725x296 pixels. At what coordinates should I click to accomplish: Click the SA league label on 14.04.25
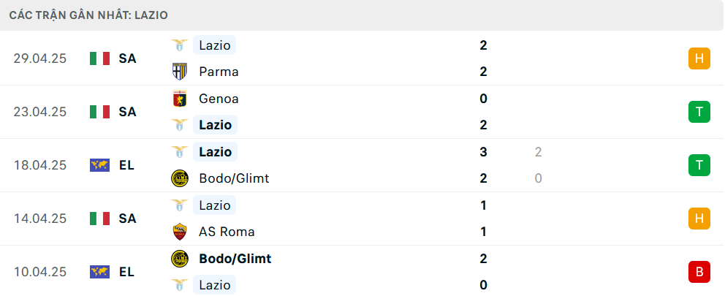127,219
